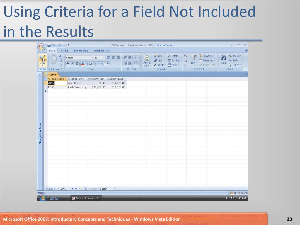Click the Totals sigma button
This screenshot has width=300, height=225.
(173, 56)
